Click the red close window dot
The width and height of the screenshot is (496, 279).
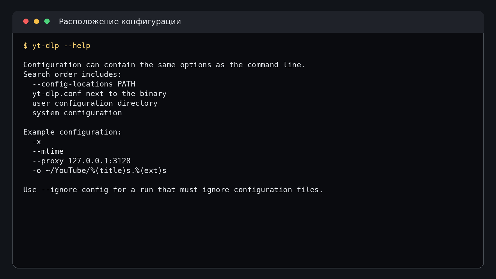[26, 21]
